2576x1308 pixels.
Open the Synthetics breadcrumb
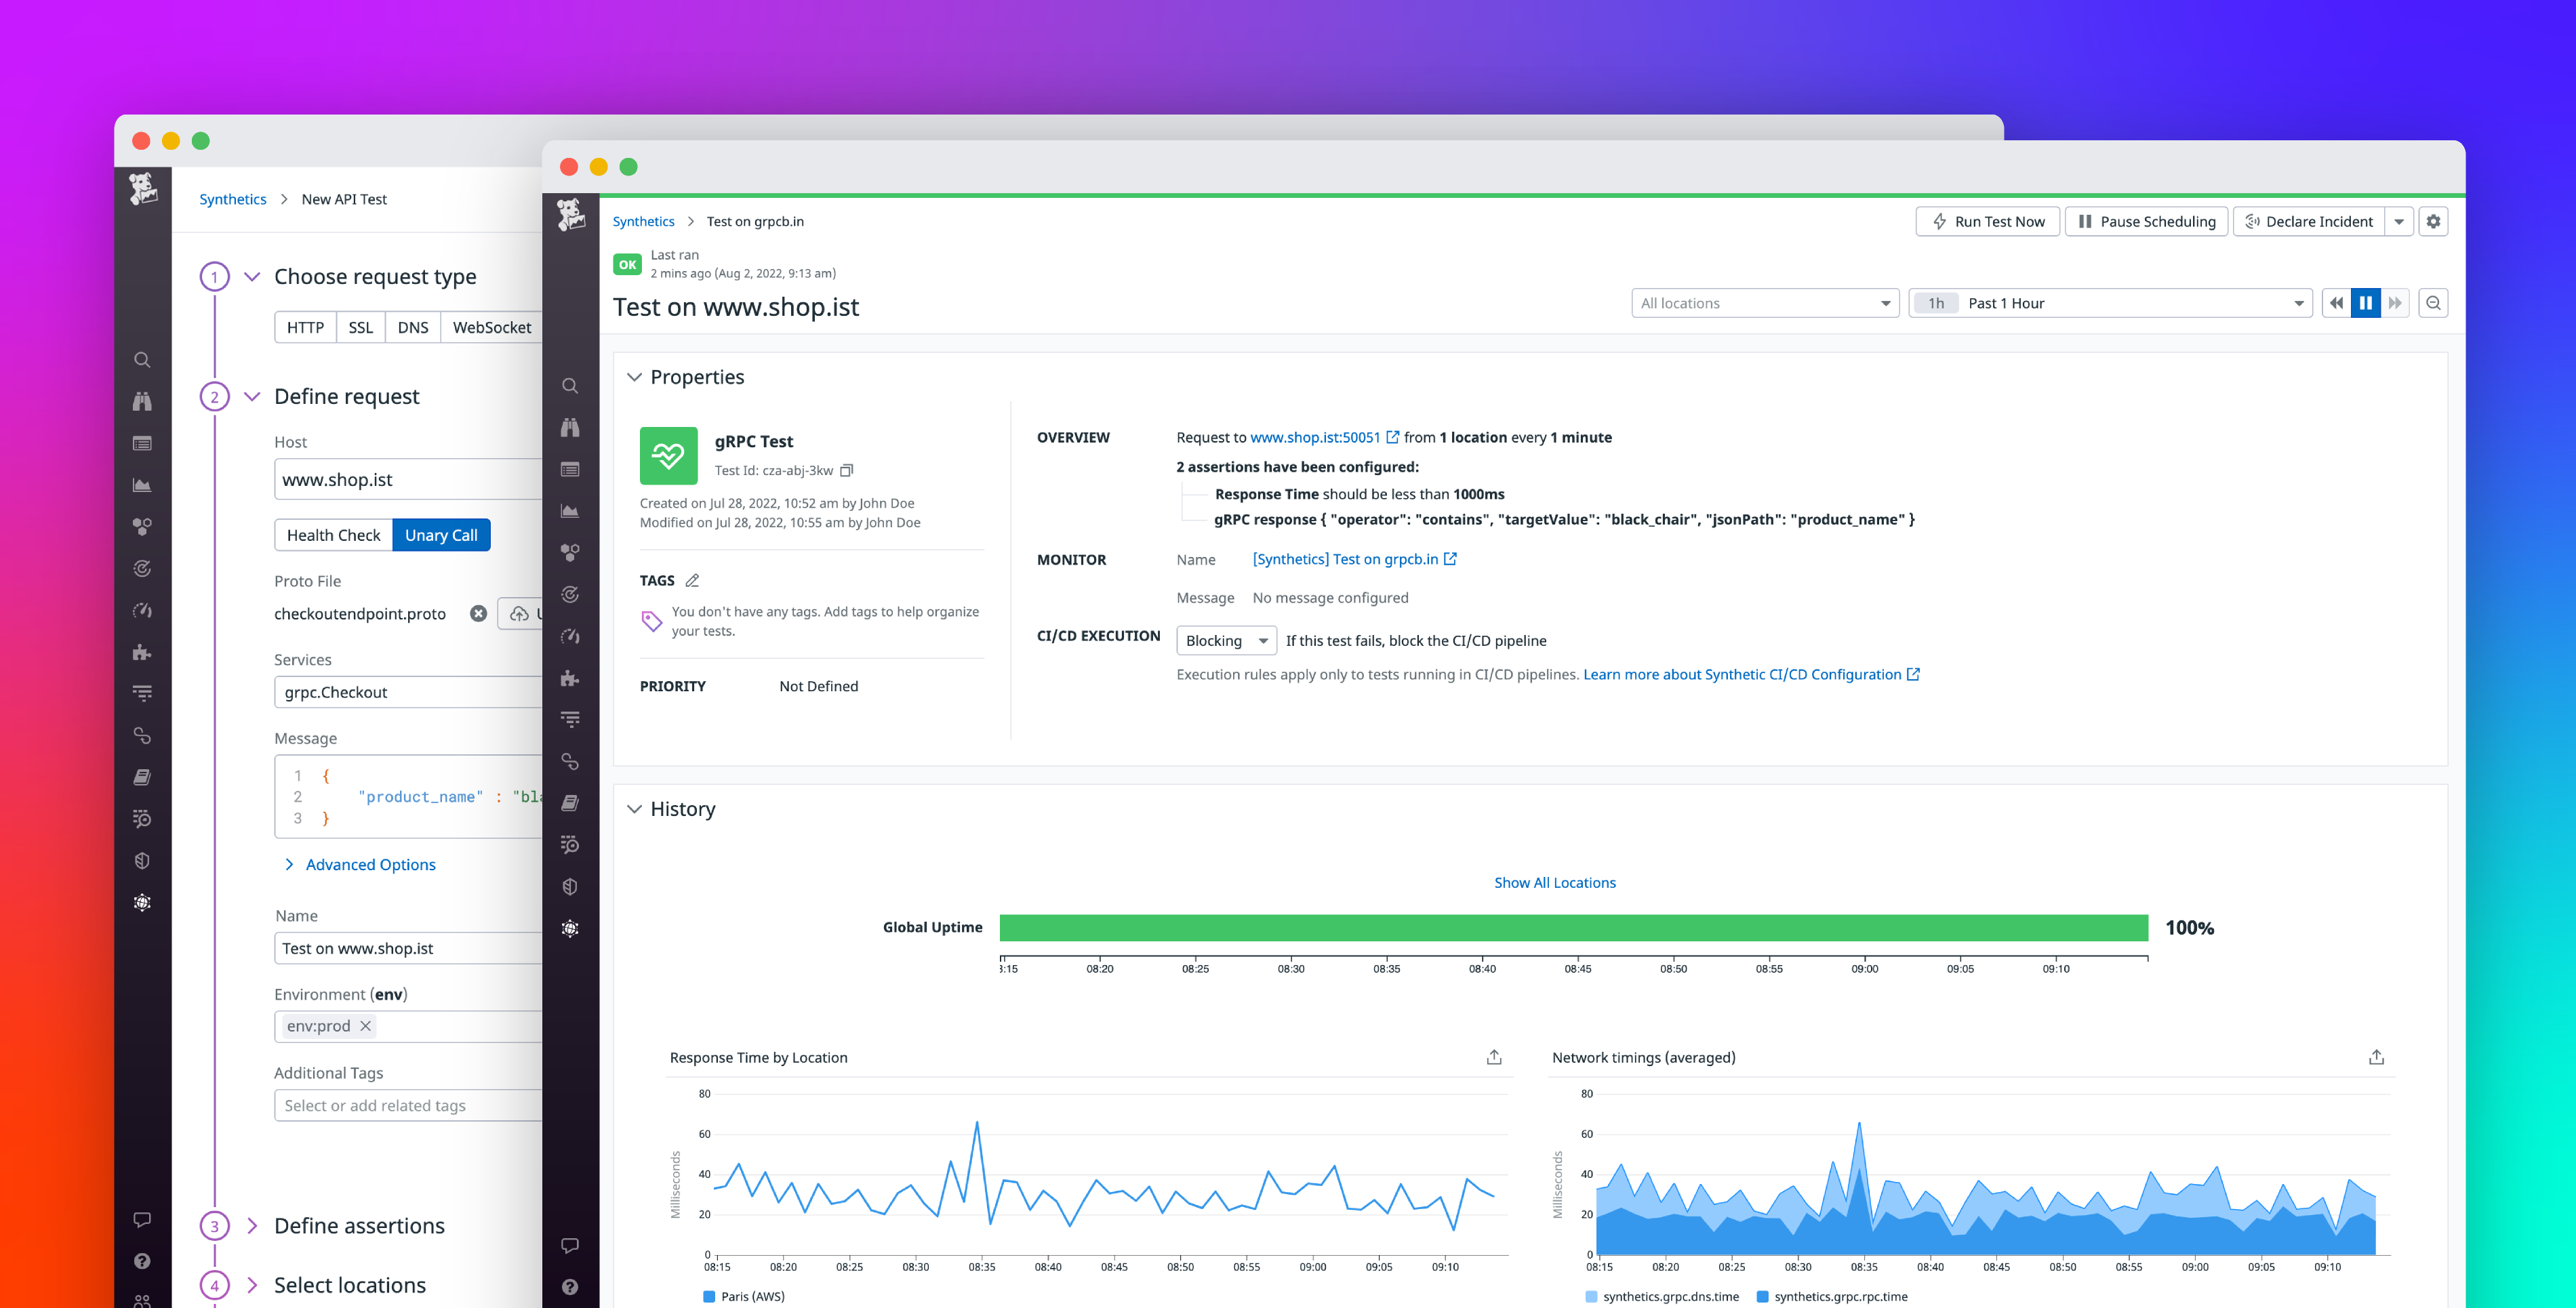click(x=644, y=221)
